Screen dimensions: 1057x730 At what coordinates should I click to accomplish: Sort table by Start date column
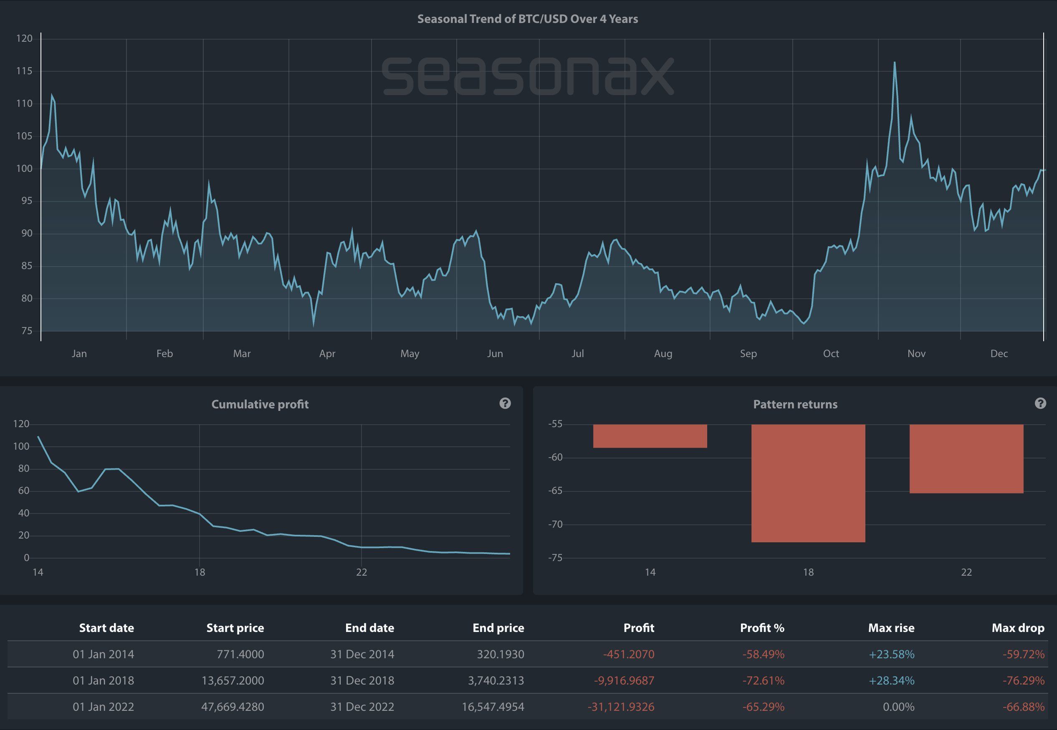pyautogui.click(x=106, y=627)
